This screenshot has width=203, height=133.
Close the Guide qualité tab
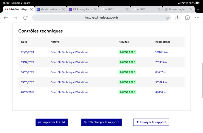63,9
